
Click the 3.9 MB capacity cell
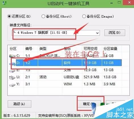tap(109, 84)
